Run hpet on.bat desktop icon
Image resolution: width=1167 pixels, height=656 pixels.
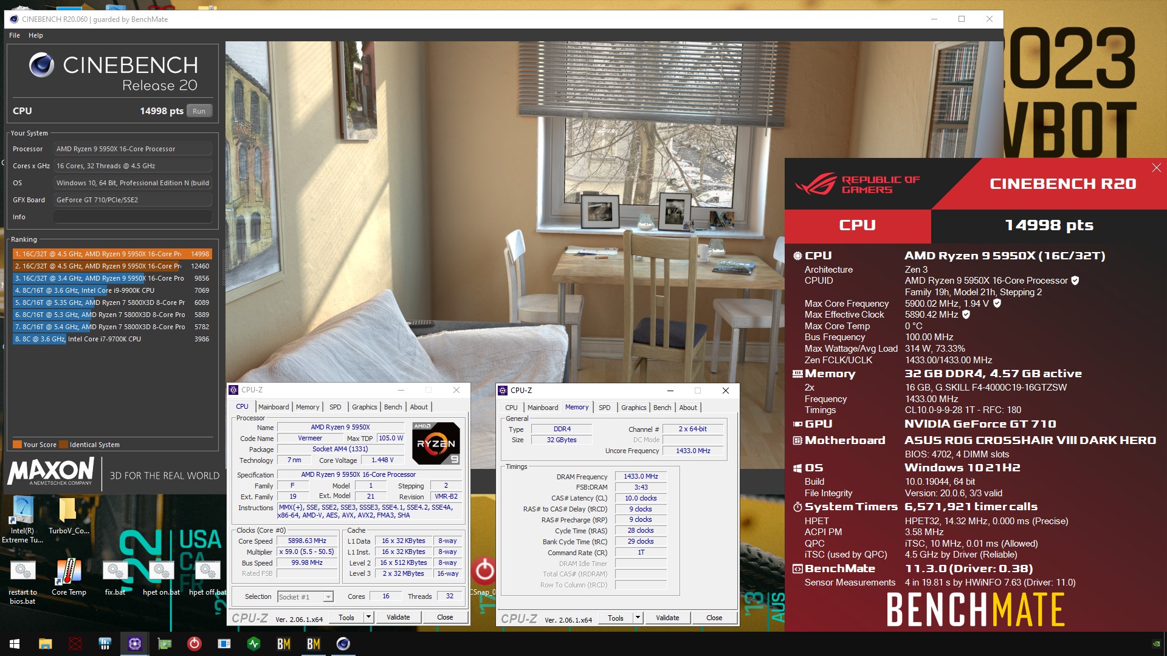tap(161, 577)
